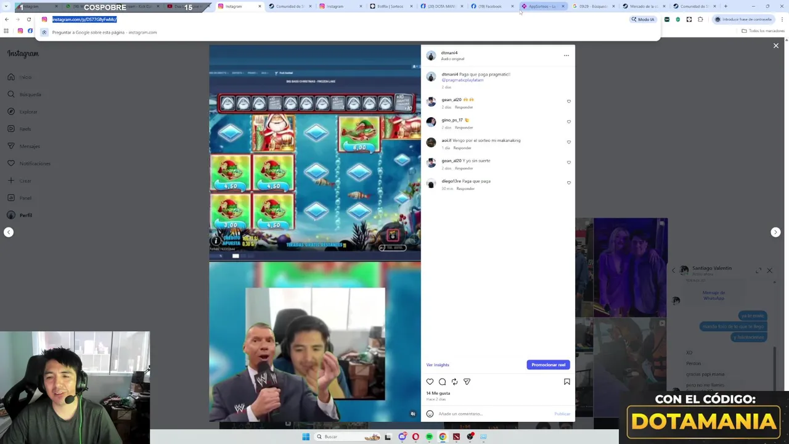This screenshot has height=444, width=789.
Task: Click Promocionar reel button
Action: 549,365
